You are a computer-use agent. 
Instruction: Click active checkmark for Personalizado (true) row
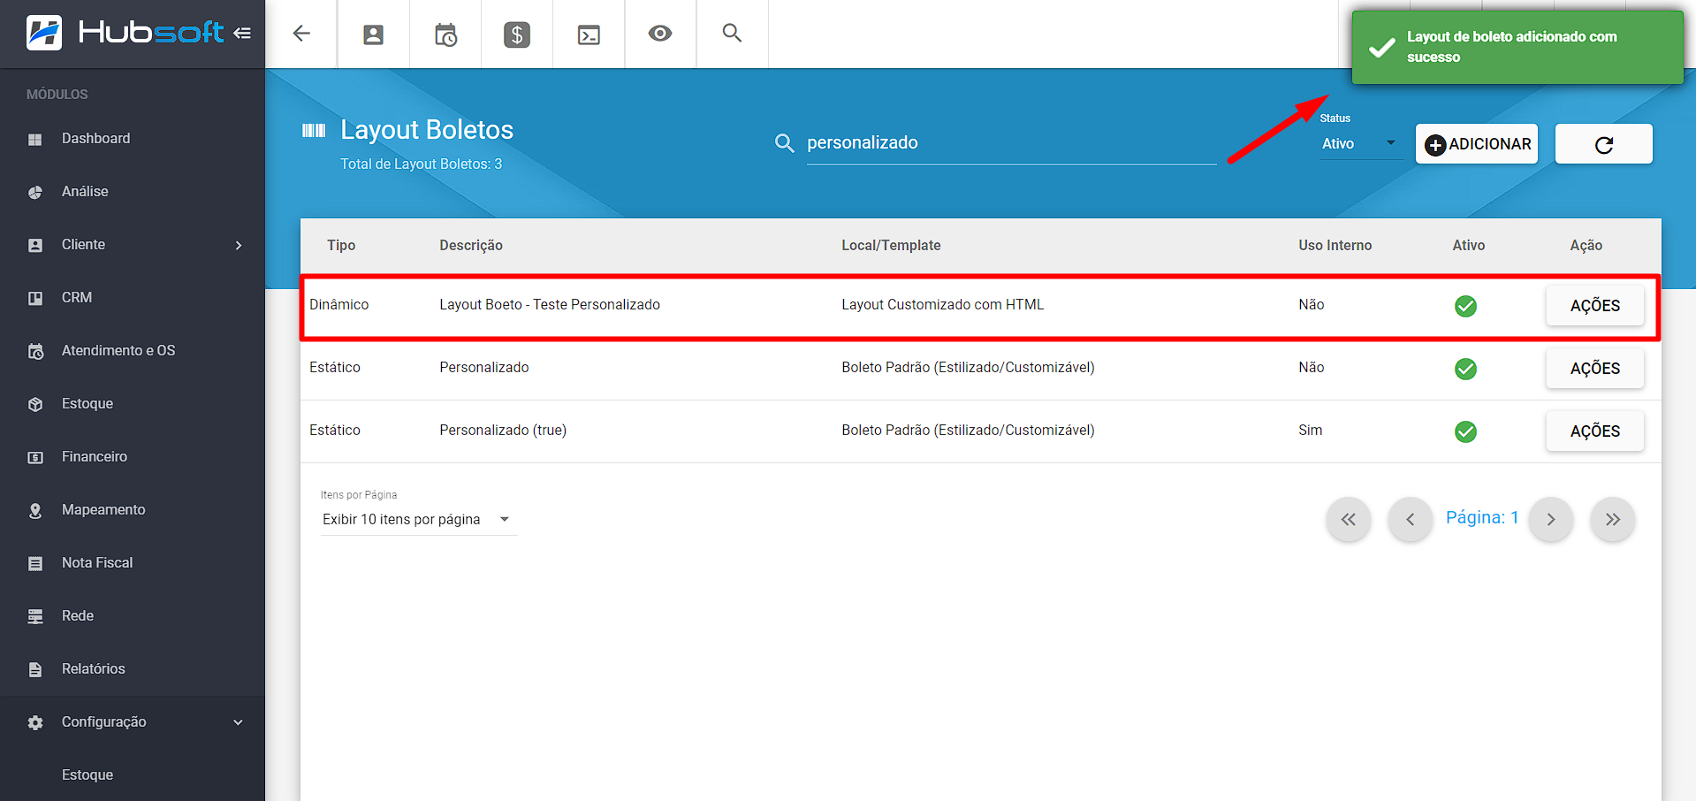pos(1465,431)
